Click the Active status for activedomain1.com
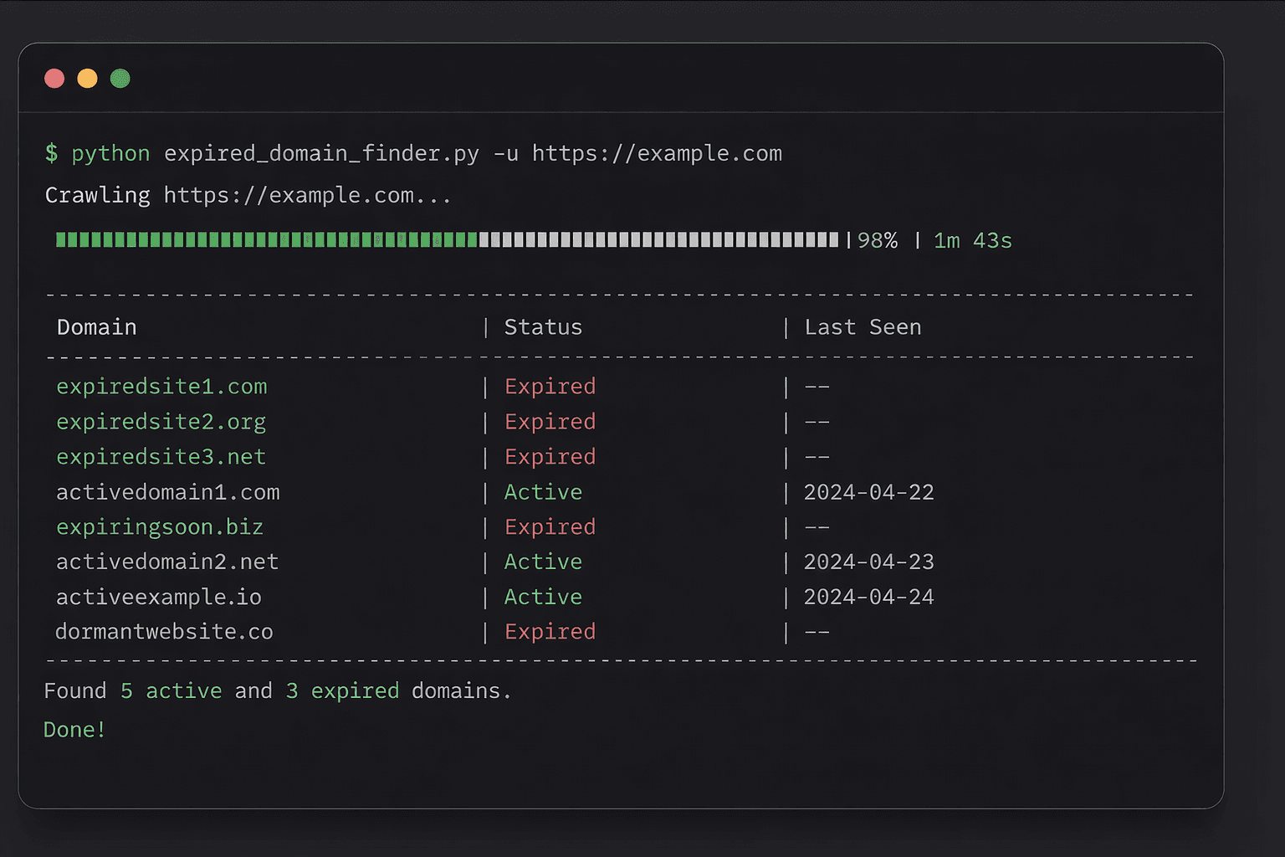The image size is (1285, 857). click(x=543, y=492)
